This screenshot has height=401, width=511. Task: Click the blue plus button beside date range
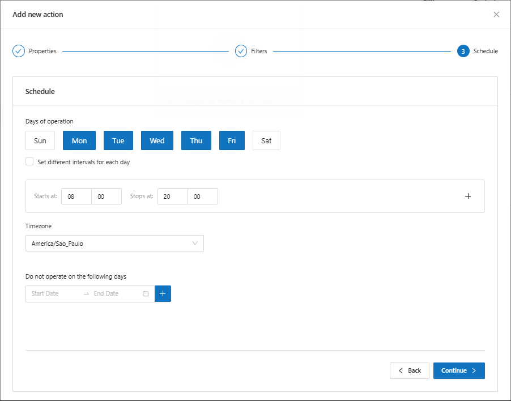163,293
